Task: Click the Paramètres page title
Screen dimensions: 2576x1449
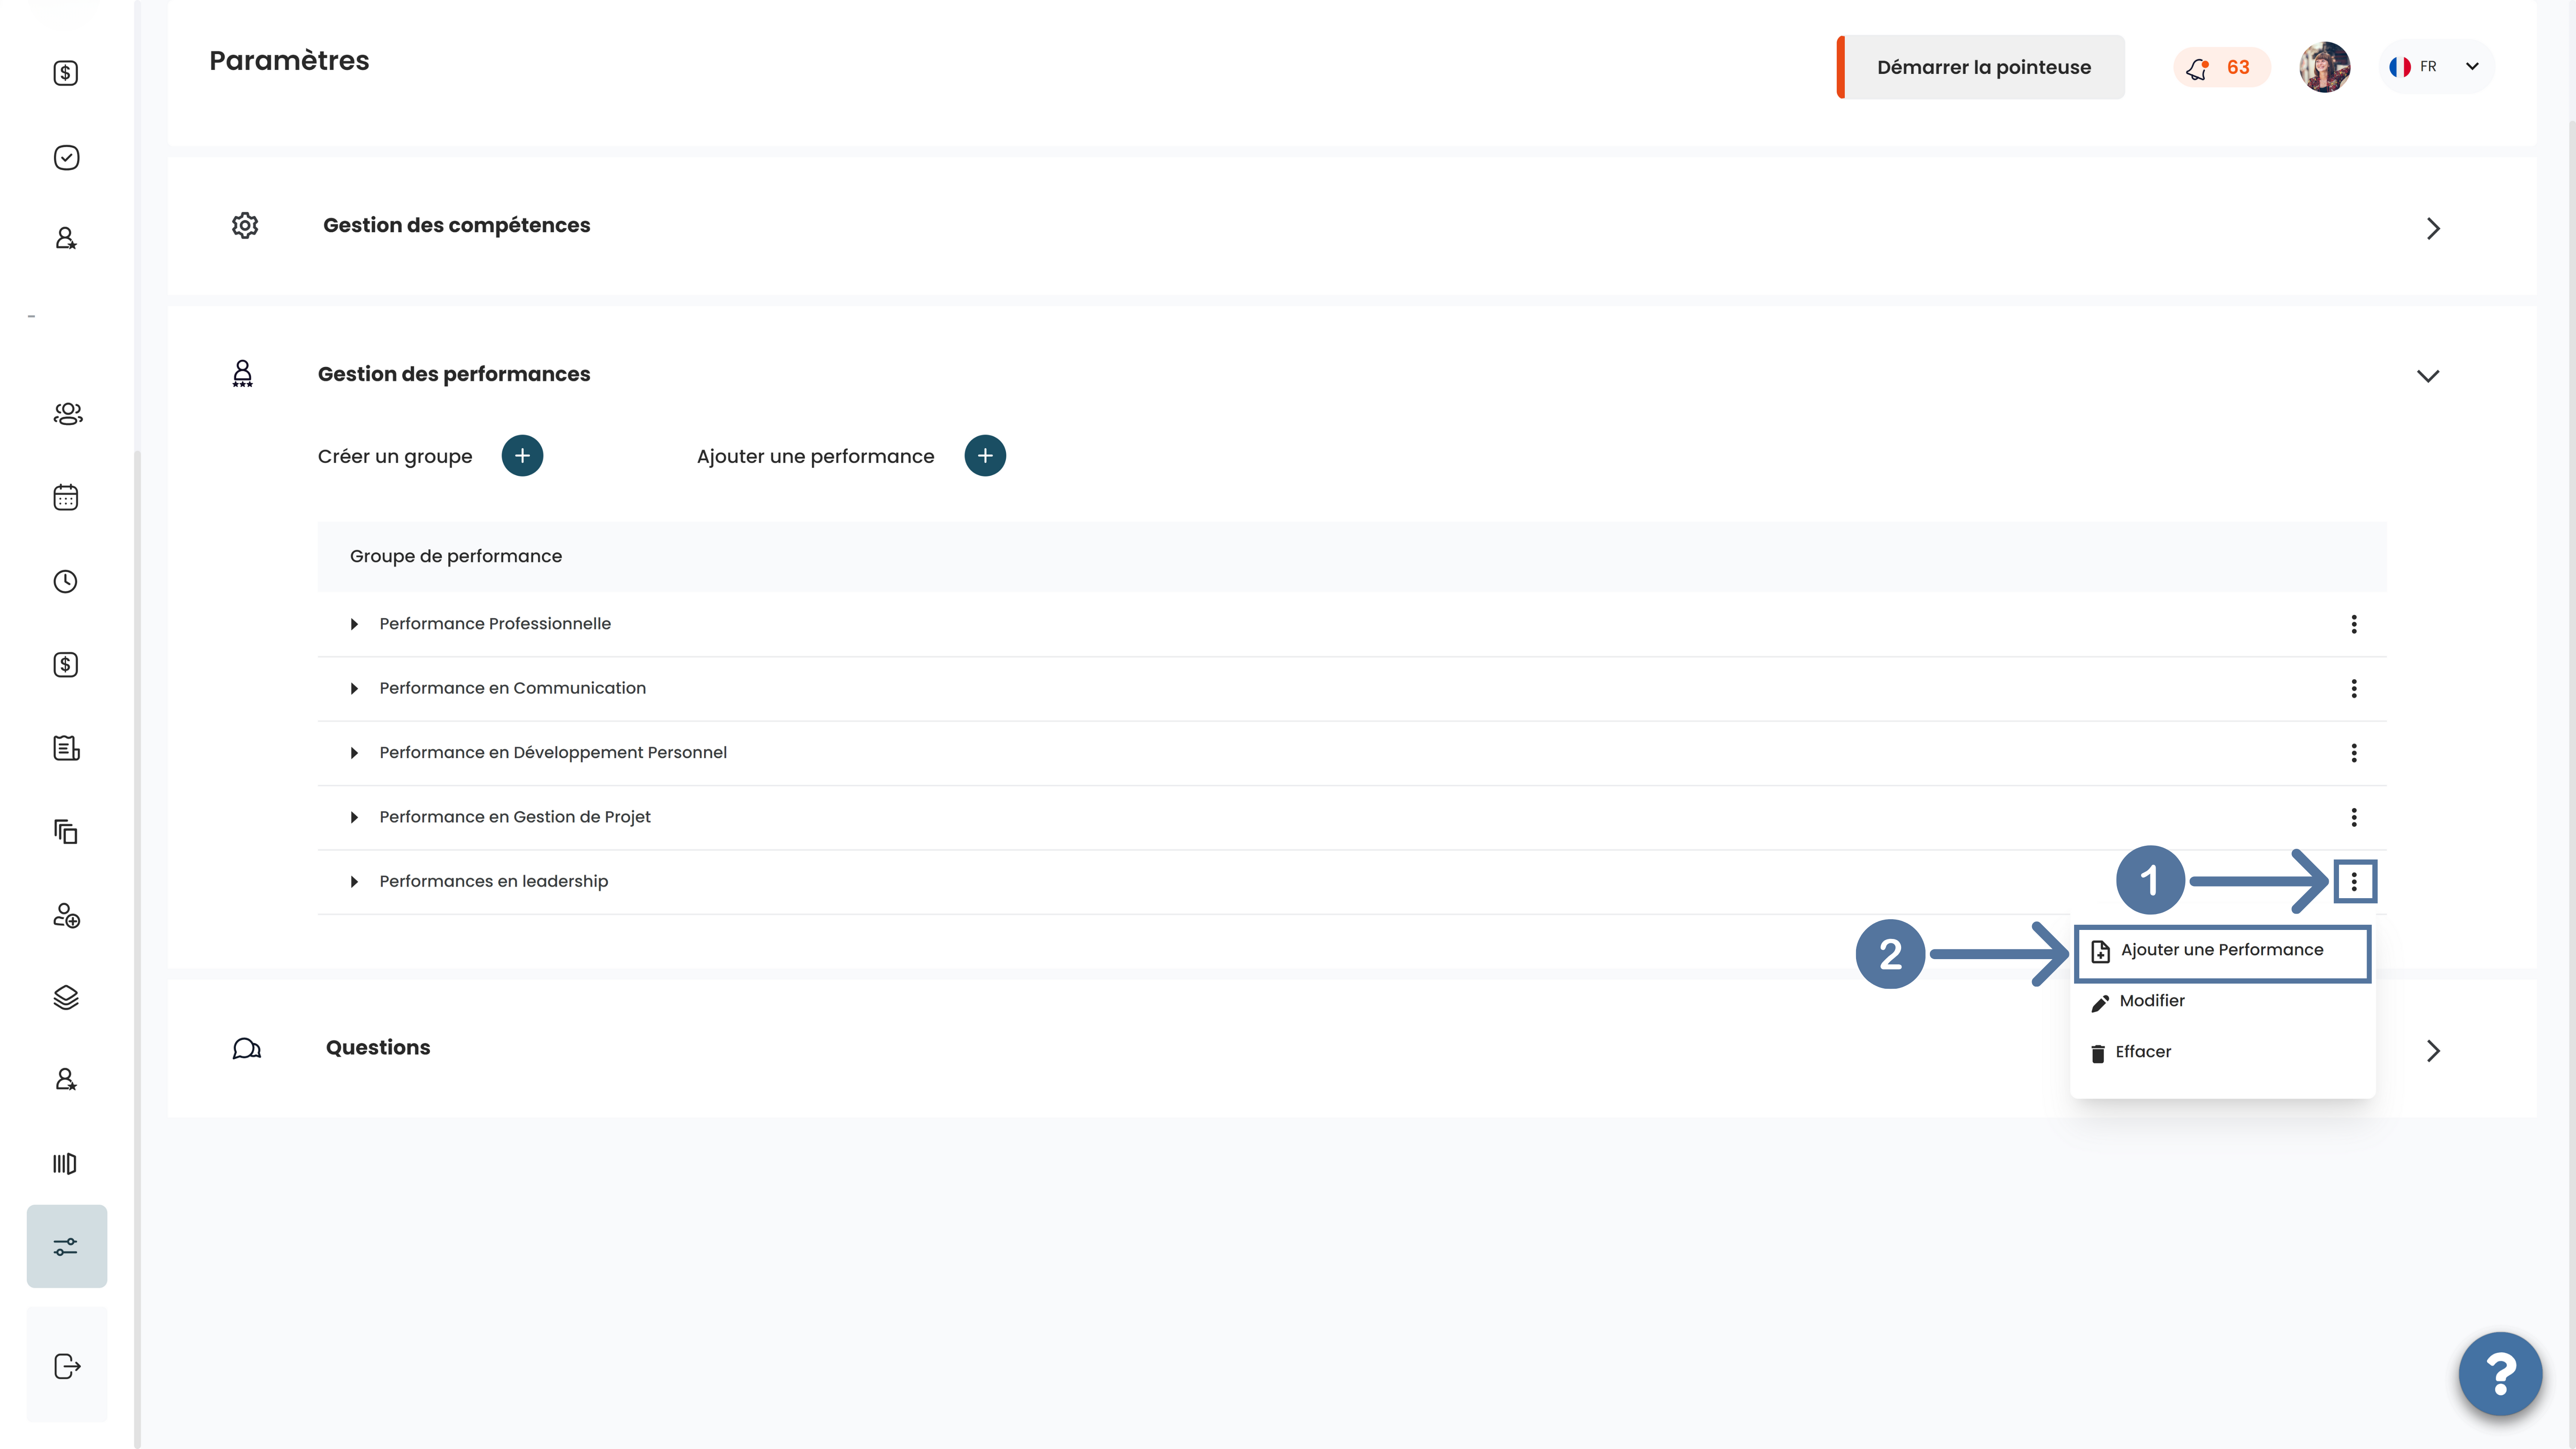Action: pyautogui.click(x=289, y=61)
